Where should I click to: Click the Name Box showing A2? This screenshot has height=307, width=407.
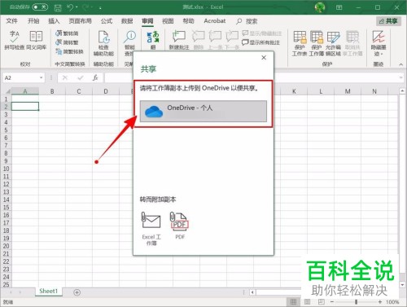pyautogui.click(x=20, y=78)
